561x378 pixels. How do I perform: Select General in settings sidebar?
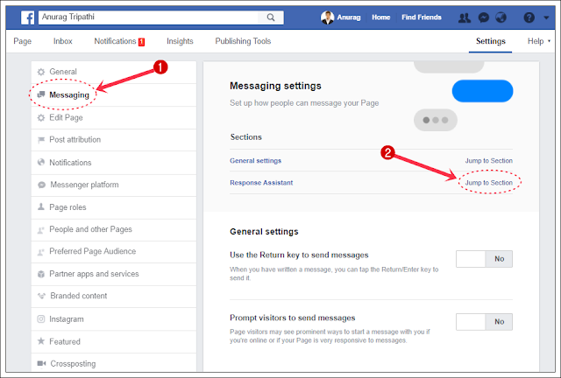[x=114, y=72]
